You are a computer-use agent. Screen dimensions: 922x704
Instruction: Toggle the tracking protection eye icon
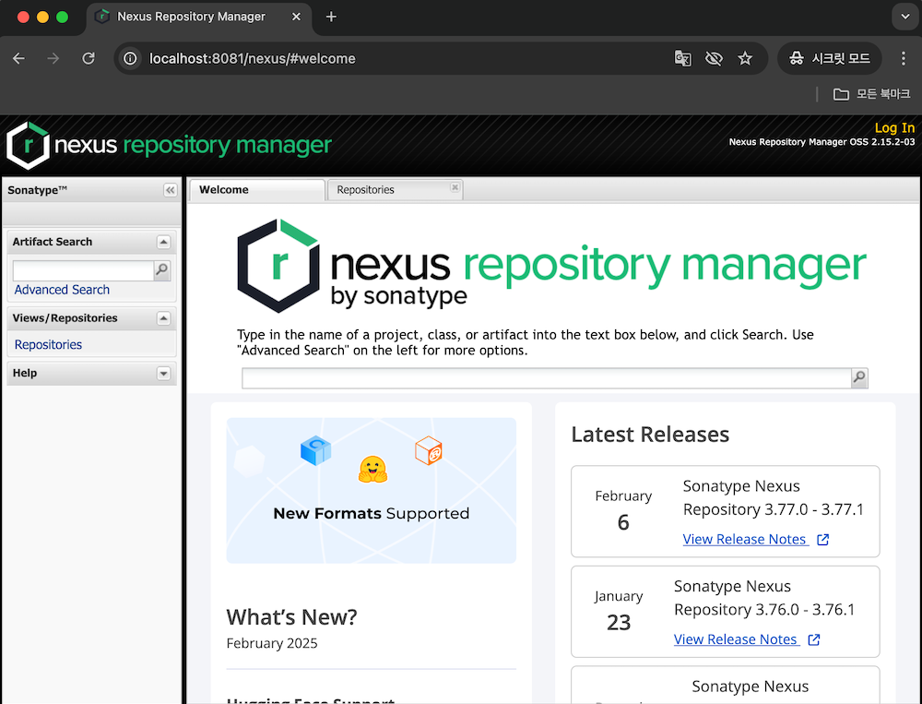pyautogui.click(x=714, y=58)
